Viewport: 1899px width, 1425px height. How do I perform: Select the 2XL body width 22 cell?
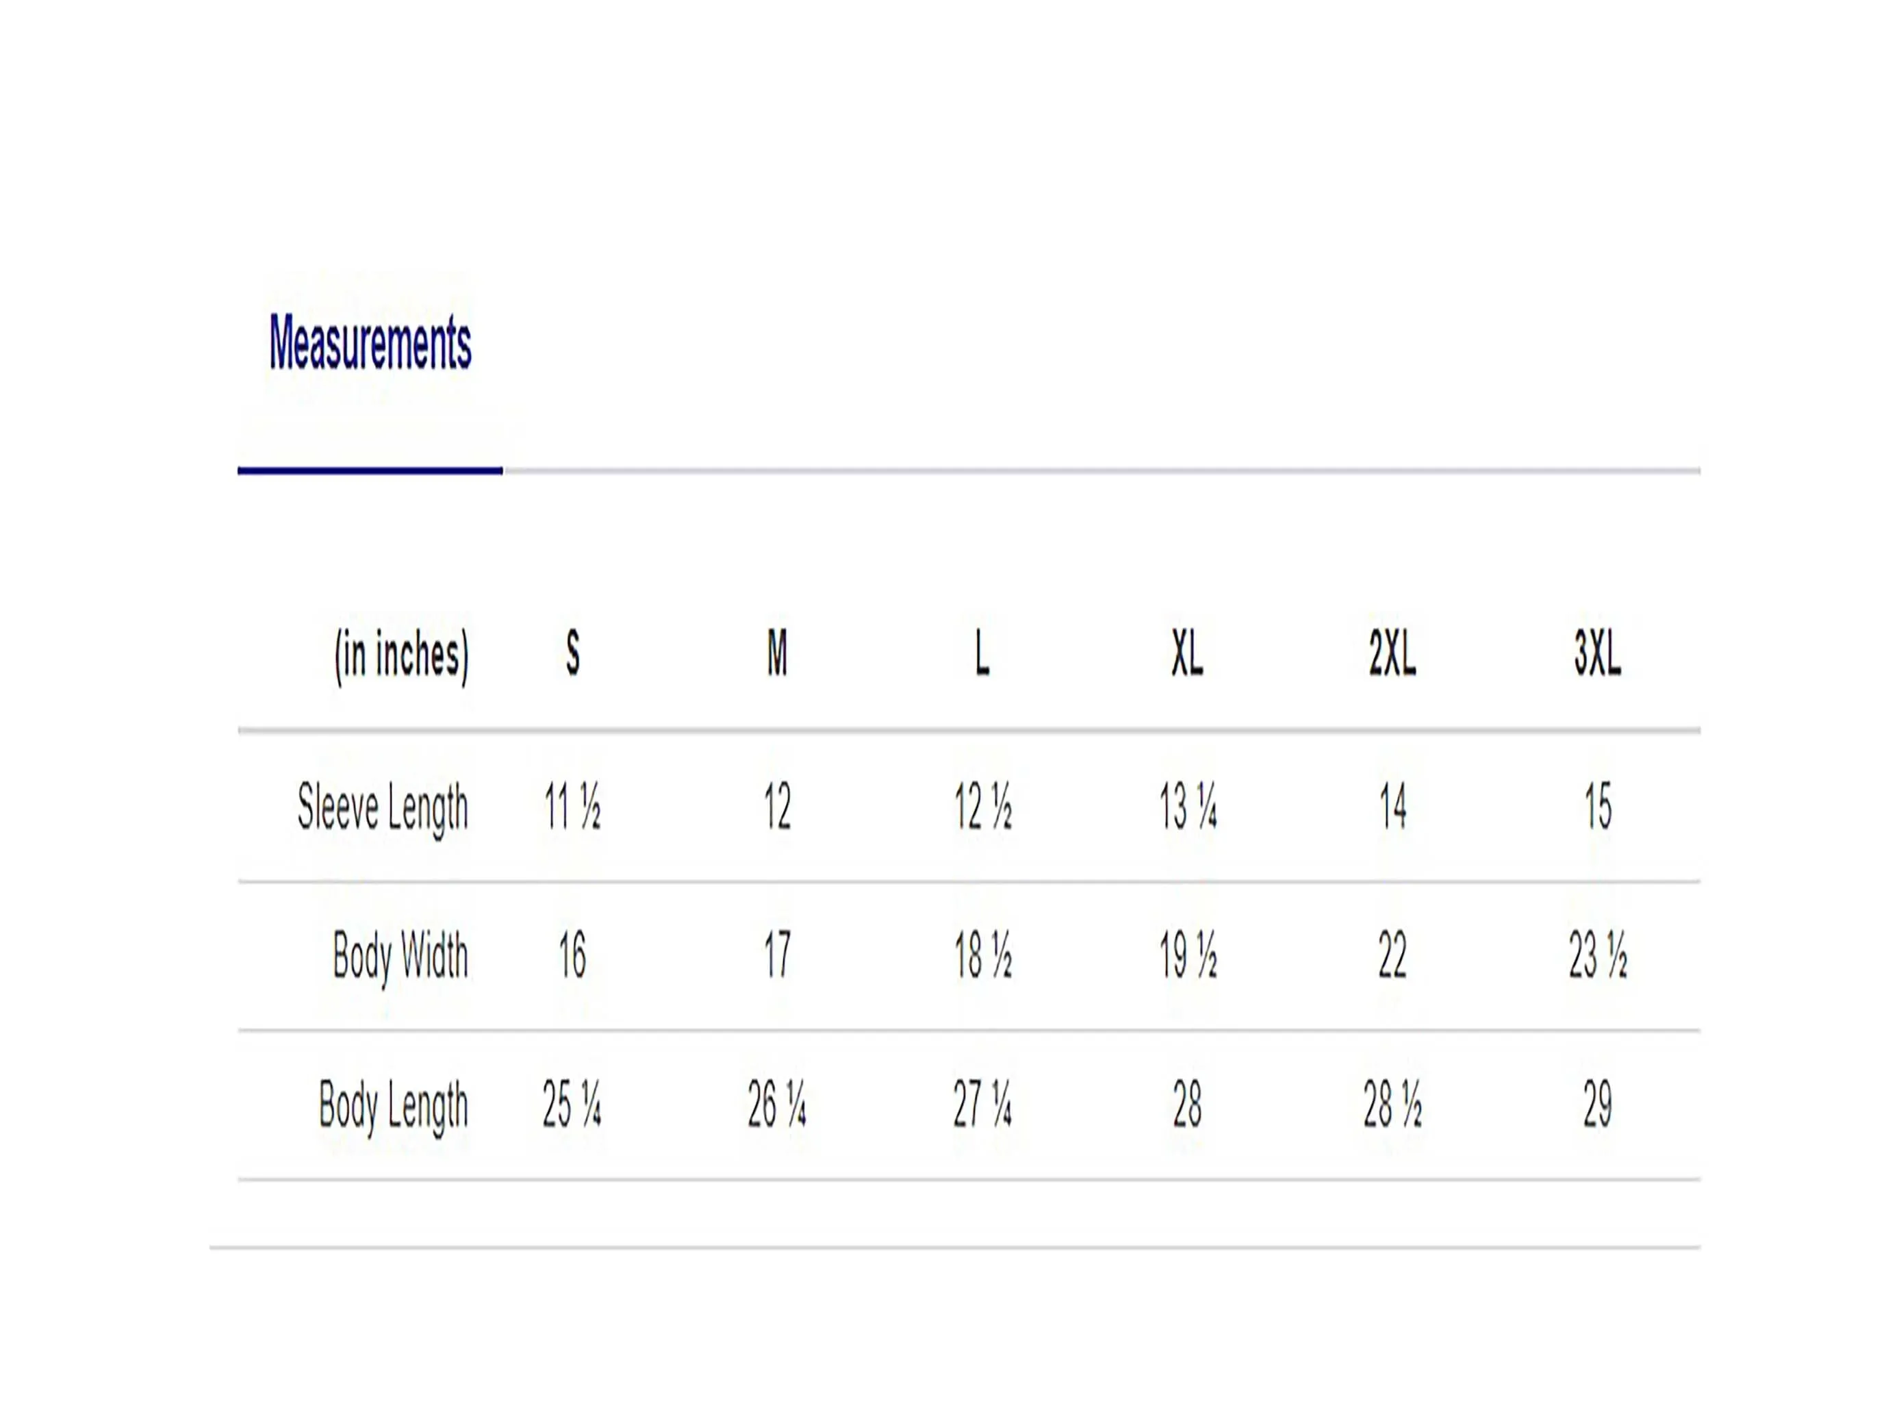pos(1392,955)
